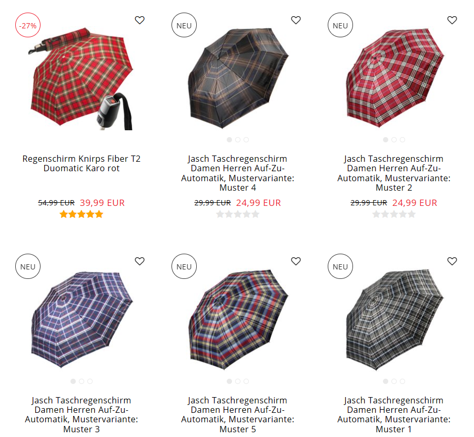The height and width of the screenshot is (437, 474).
Task: Click the -27% discount badge
Action: [28, 25]
